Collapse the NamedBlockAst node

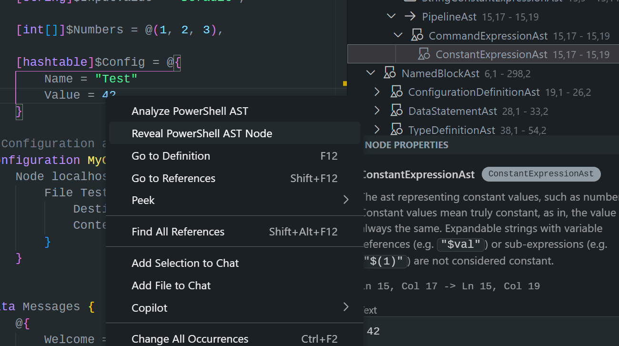370,73
